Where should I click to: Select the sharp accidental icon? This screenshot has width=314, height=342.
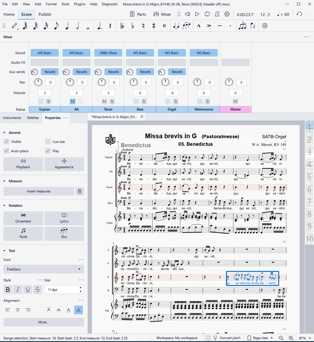pyautogui.click(x=154, y=26)
